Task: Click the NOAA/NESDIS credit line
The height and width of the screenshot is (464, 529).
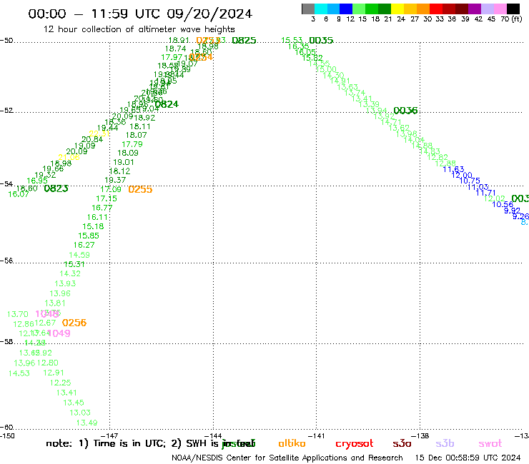Action: coord(287,458)
